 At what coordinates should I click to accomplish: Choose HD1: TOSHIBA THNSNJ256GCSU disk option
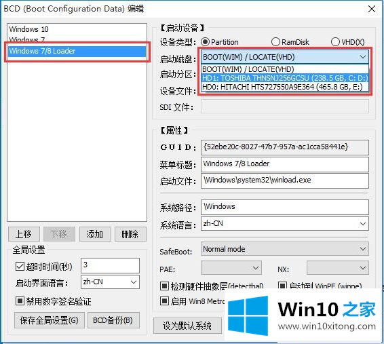coord(285,78)
